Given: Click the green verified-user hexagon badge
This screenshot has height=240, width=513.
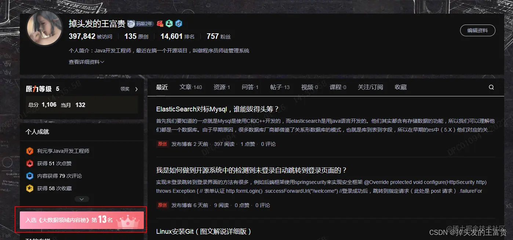Looking at the screenshot, I should [169, 23].
